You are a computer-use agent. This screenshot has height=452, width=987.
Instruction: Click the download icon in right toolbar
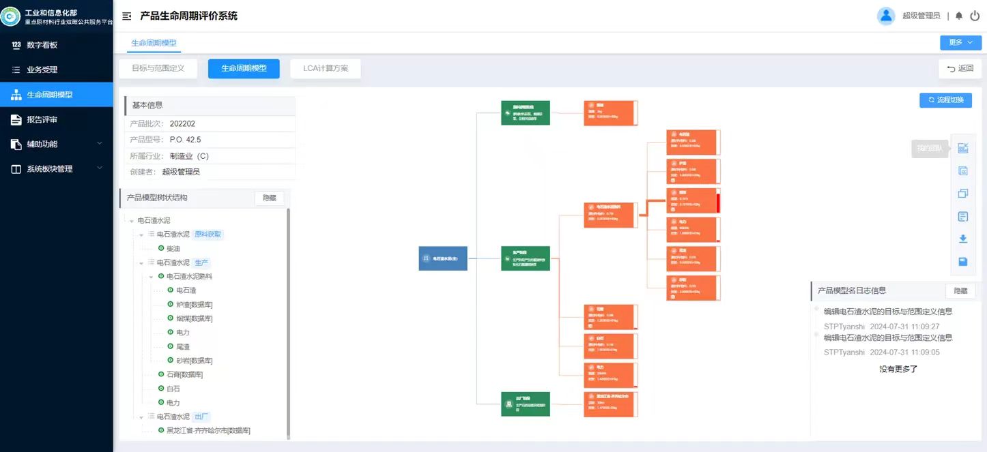click(963, 239)
